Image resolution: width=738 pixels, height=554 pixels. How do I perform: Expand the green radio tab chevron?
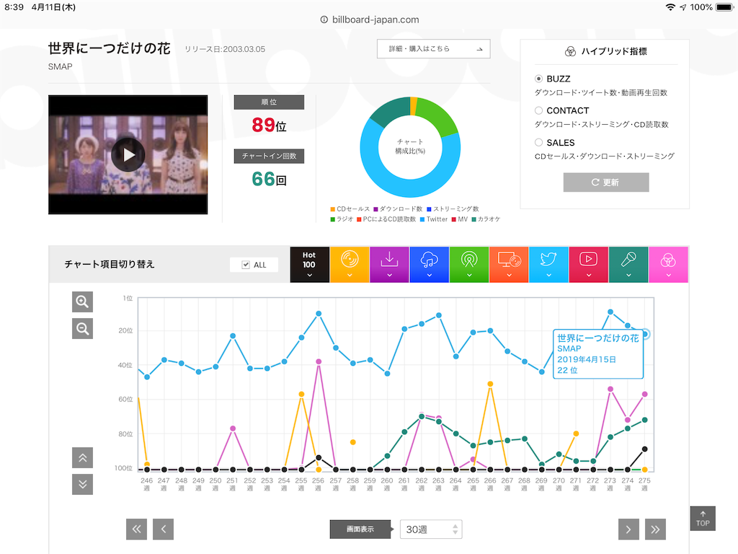[469, 275]
